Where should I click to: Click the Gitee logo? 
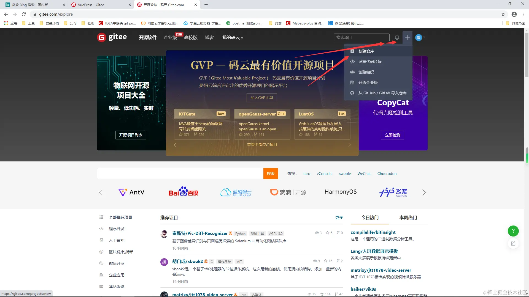(112, 37)
